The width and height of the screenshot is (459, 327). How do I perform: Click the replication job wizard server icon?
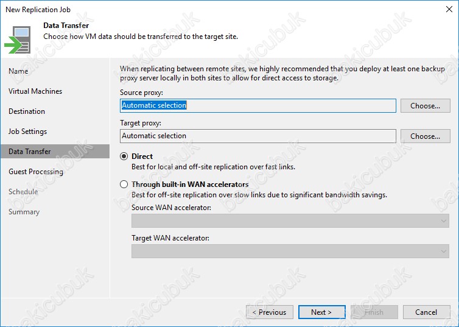pos(18,40)
